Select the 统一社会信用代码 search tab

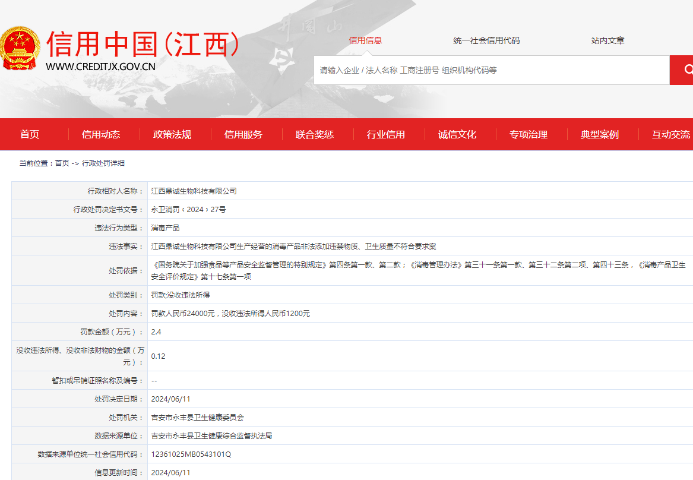pyautogui.click(x=486, y=40)
